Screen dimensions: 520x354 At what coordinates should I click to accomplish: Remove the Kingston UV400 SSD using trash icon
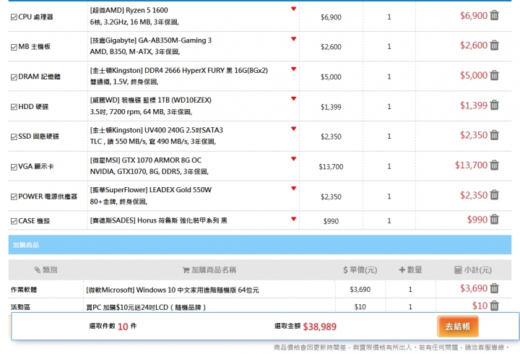[x=494, y=135]
